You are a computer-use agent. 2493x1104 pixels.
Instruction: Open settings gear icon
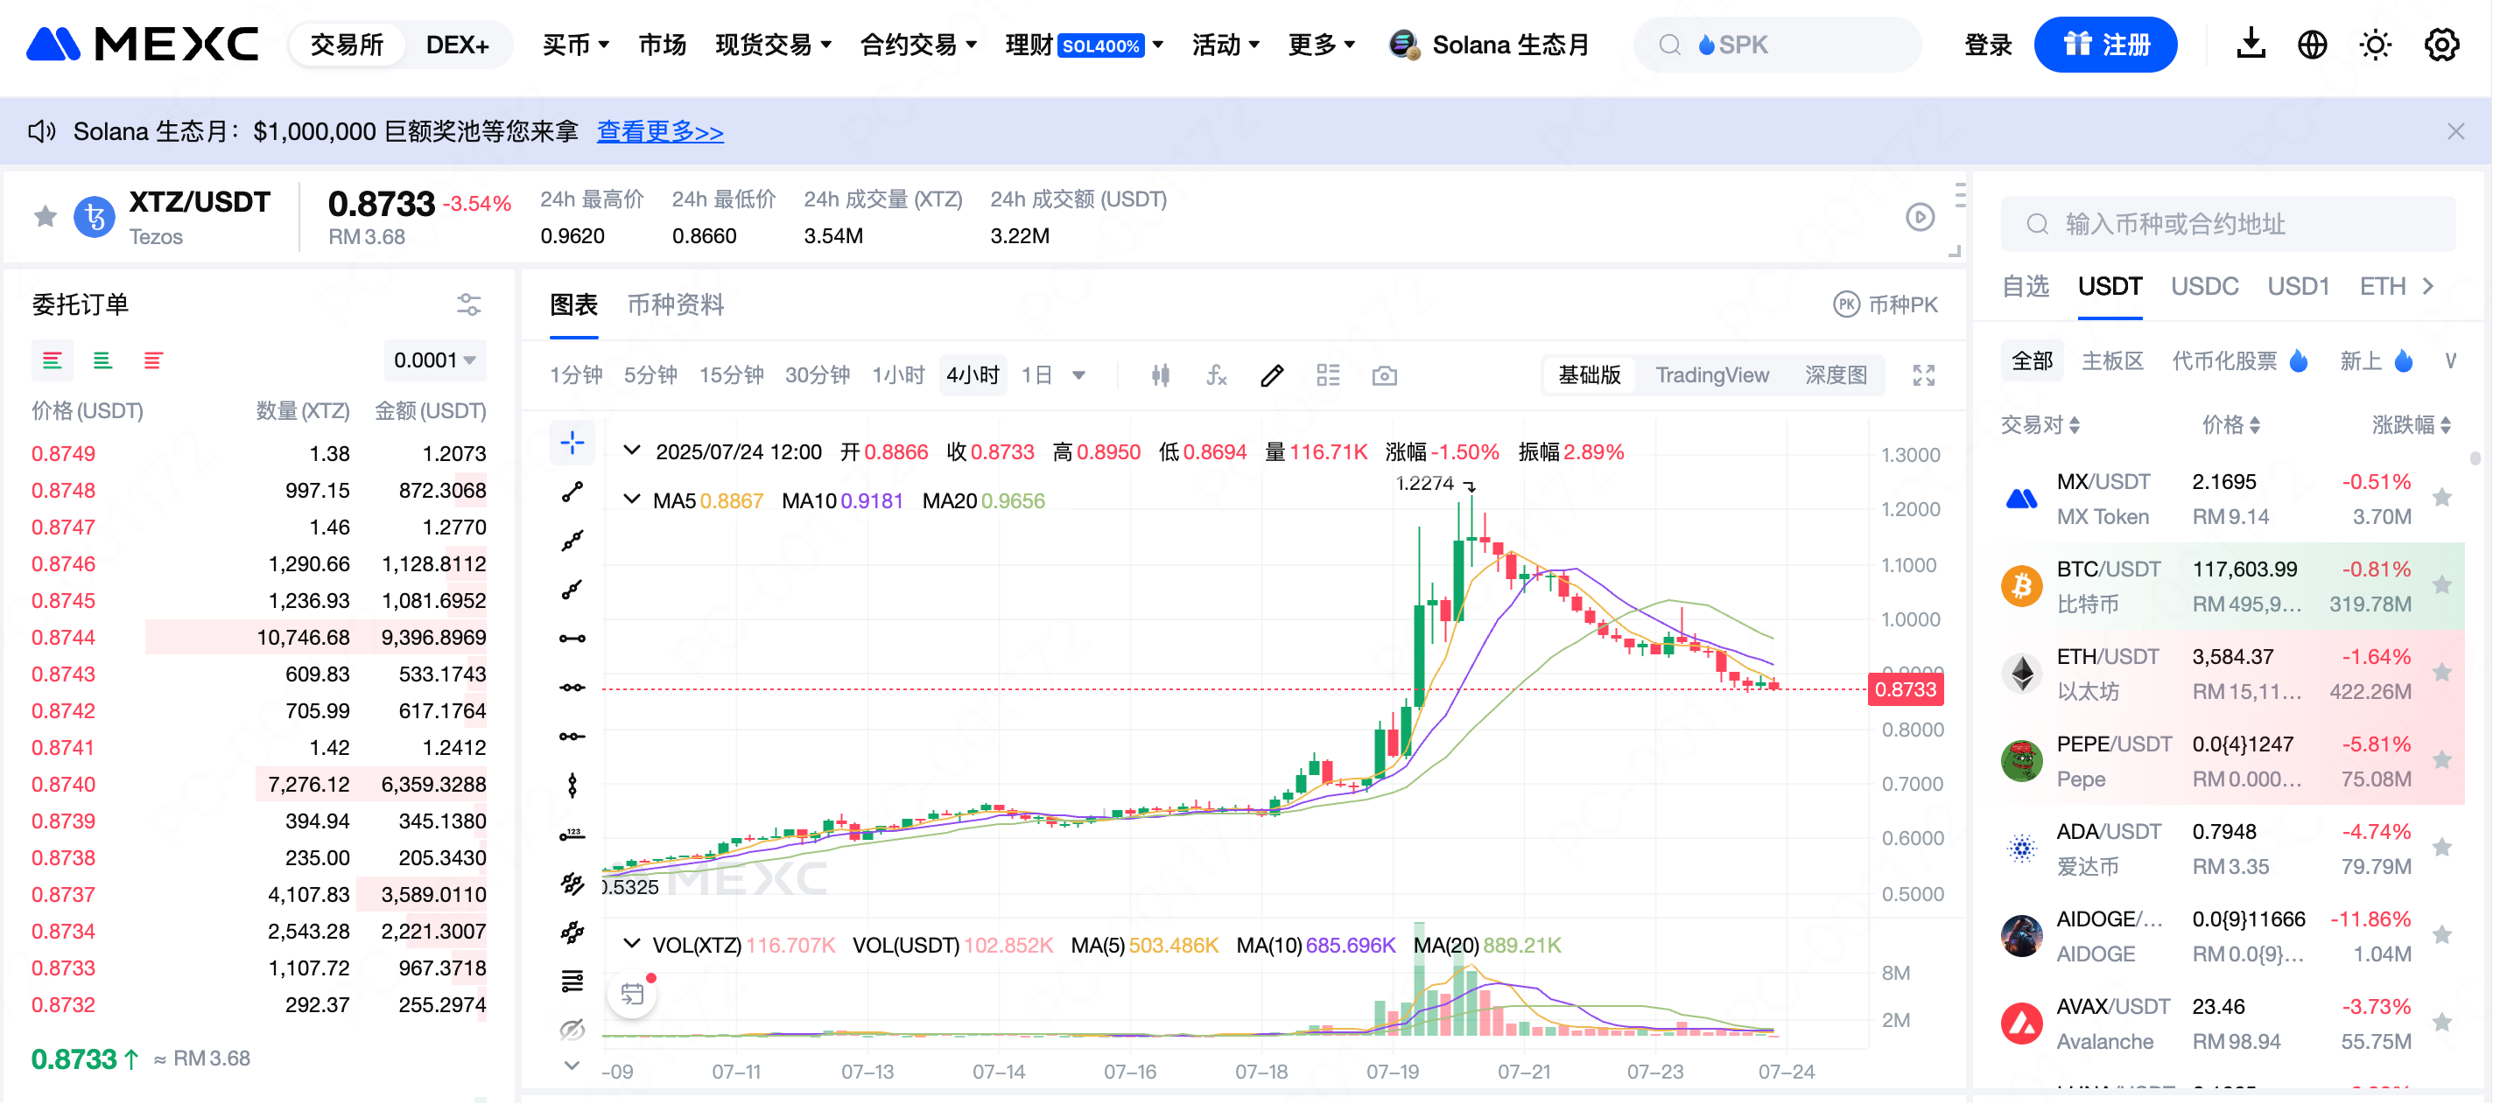pos(2440,45)
